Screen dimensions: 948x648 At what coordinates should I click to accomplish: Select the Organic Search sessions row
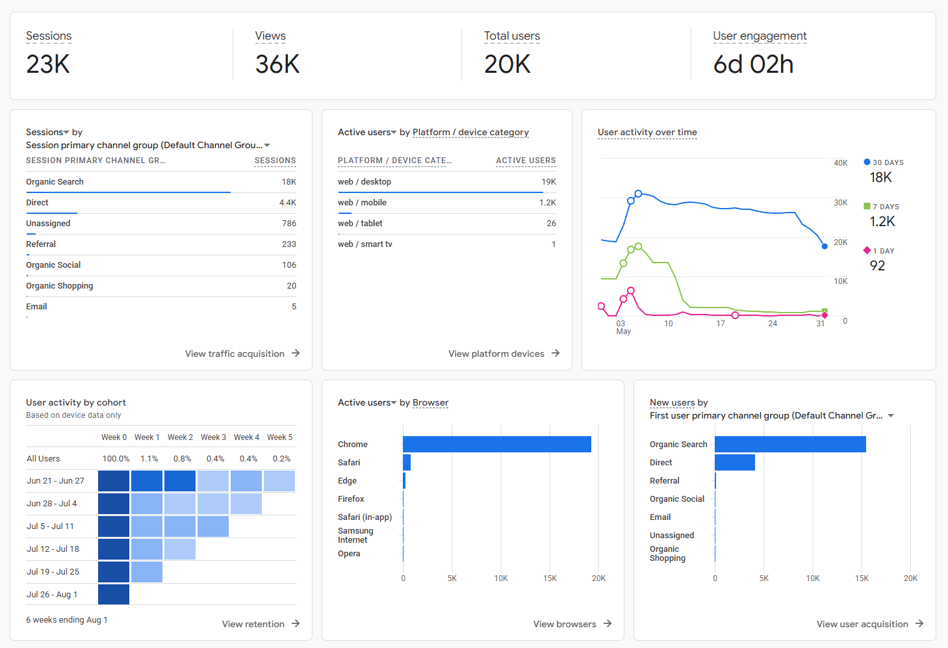click(x=161, y=182)
